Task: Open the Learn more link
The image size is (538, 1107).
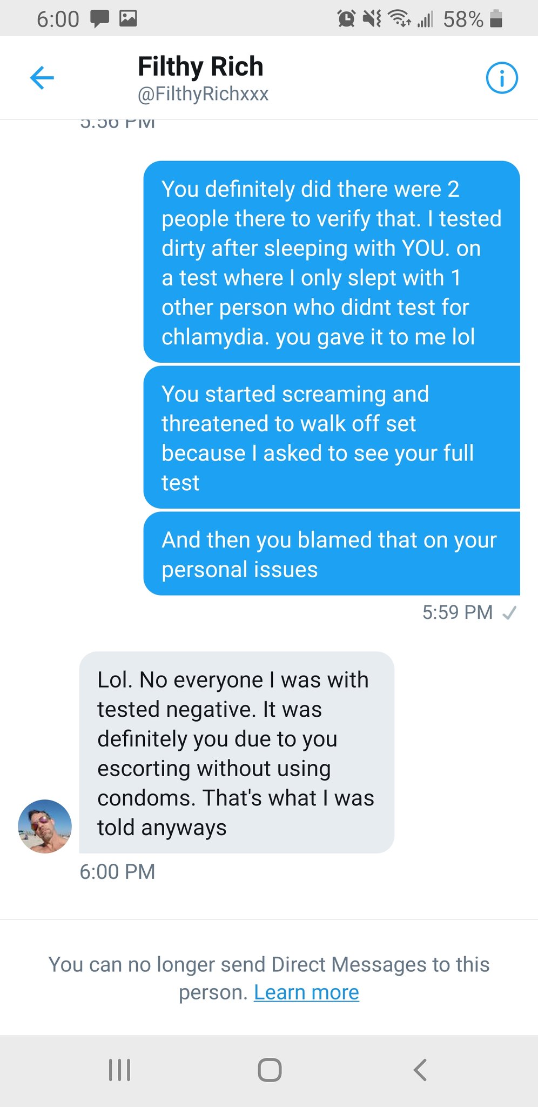Action: tap(306, 992)
